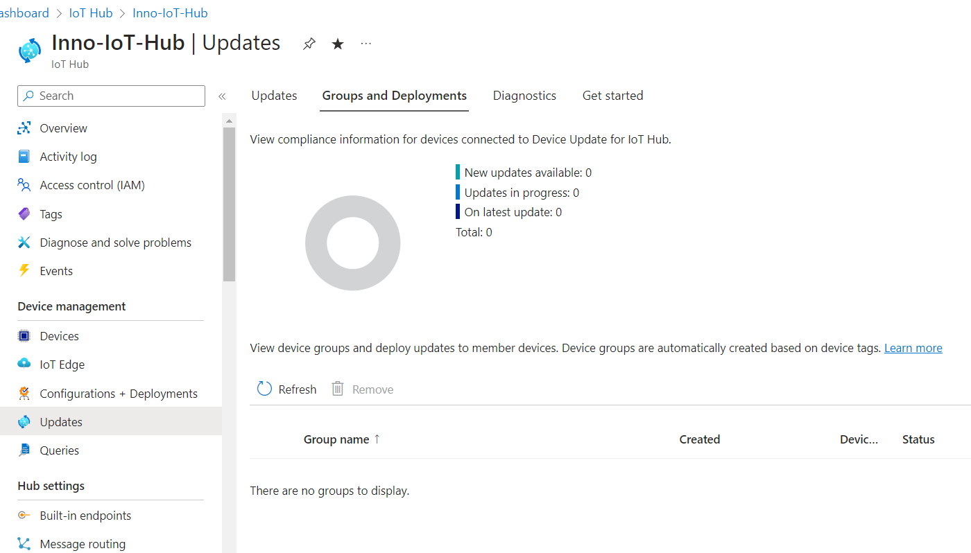
Task: Click the sidebar vertical scrollbar thumb
Action: click(x=229, y=204)
